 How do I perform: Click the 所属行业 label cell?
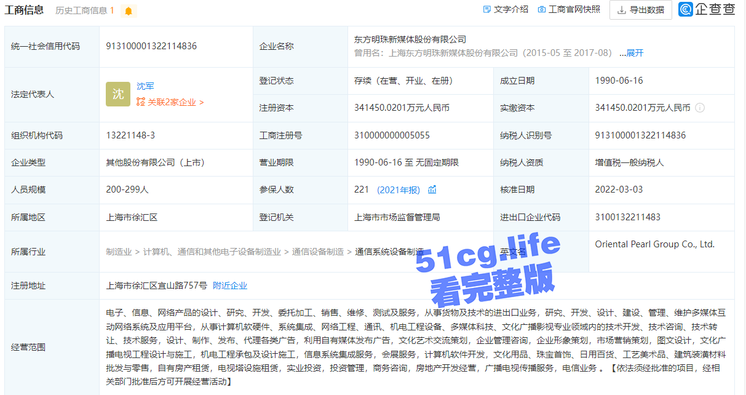point(52,252)
